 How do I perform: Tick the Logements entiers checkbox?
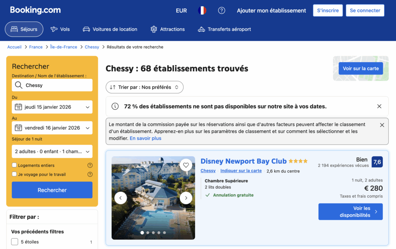pos(14,165)
